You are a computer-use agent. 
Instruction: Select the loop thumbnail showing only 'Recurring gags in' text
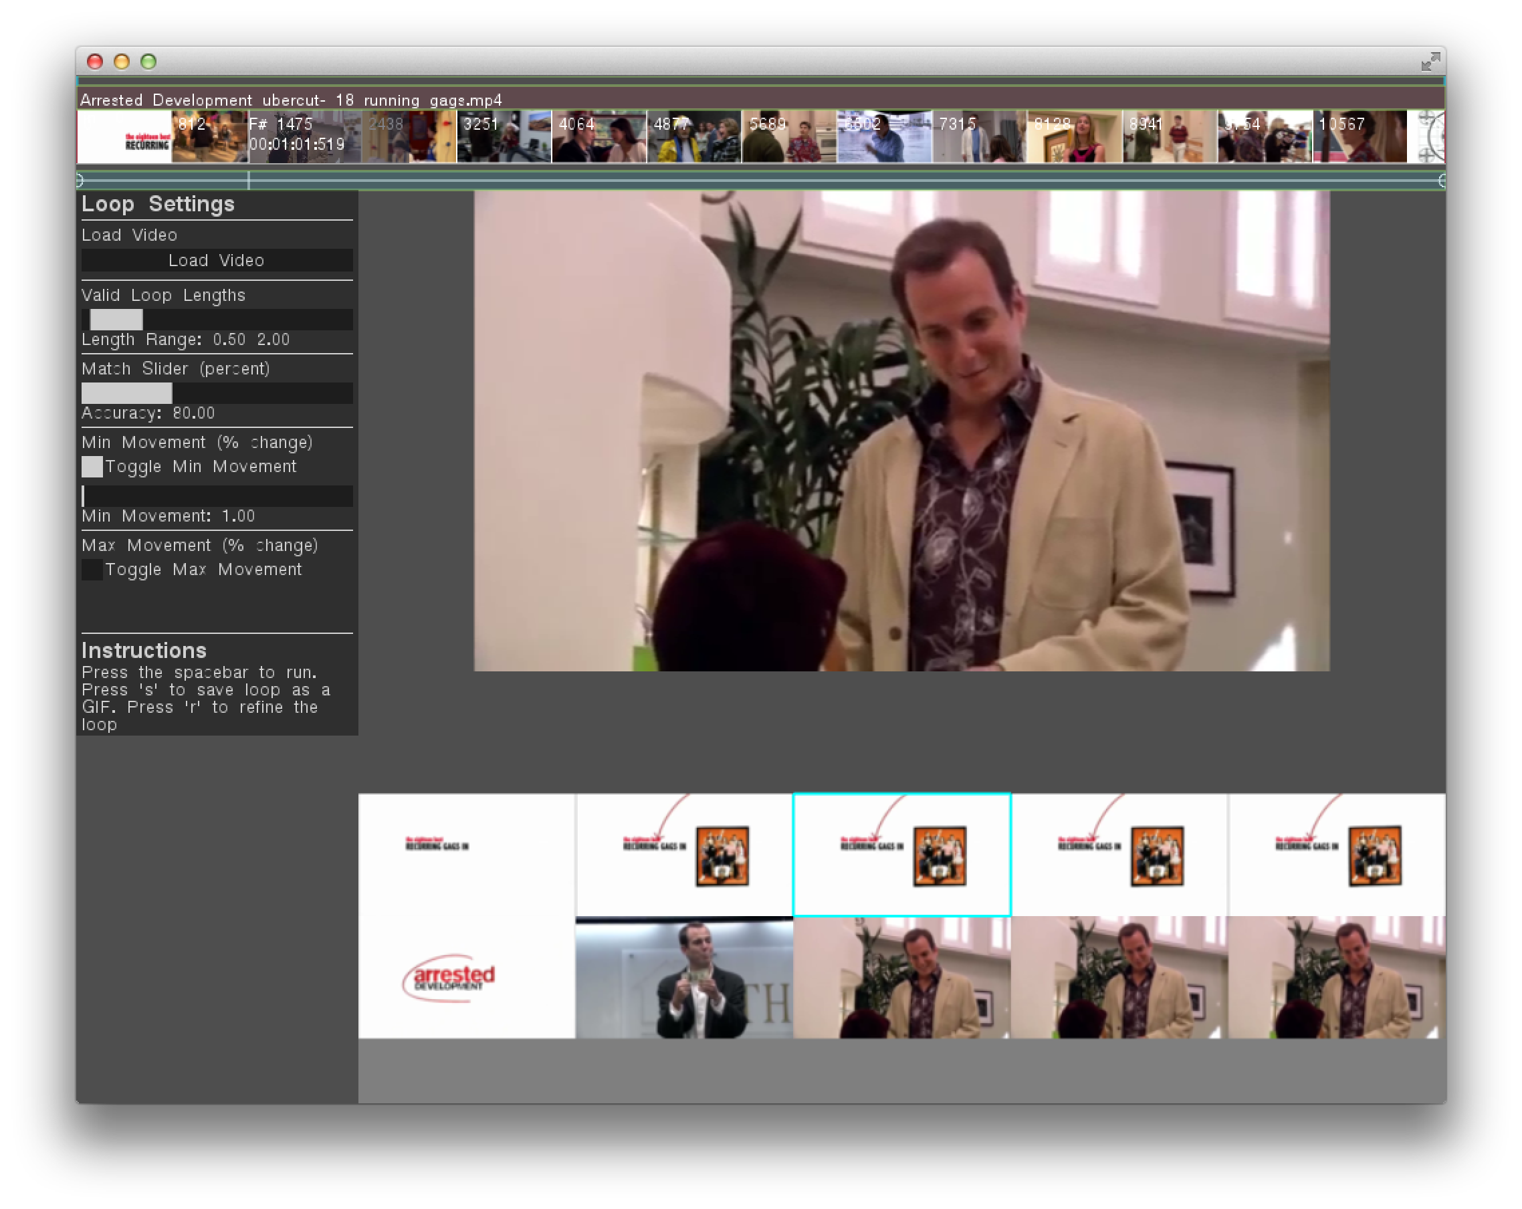(467, 855)
